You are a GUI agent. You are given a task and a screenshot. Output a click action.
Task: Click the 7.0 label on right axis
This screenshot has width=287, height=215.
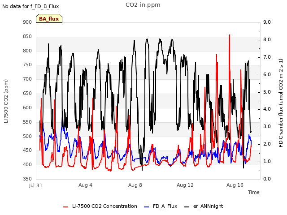pos(267,57)
